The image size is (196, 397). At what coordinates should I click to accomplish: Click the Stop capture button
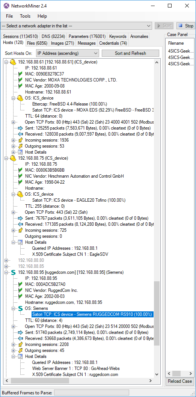pos(186,26)
